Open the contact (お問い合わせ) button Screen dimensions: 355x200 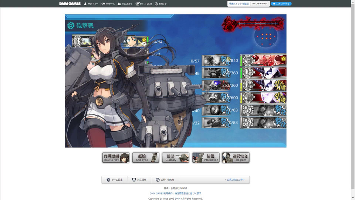pyautogui.click(x=165, y=180)
